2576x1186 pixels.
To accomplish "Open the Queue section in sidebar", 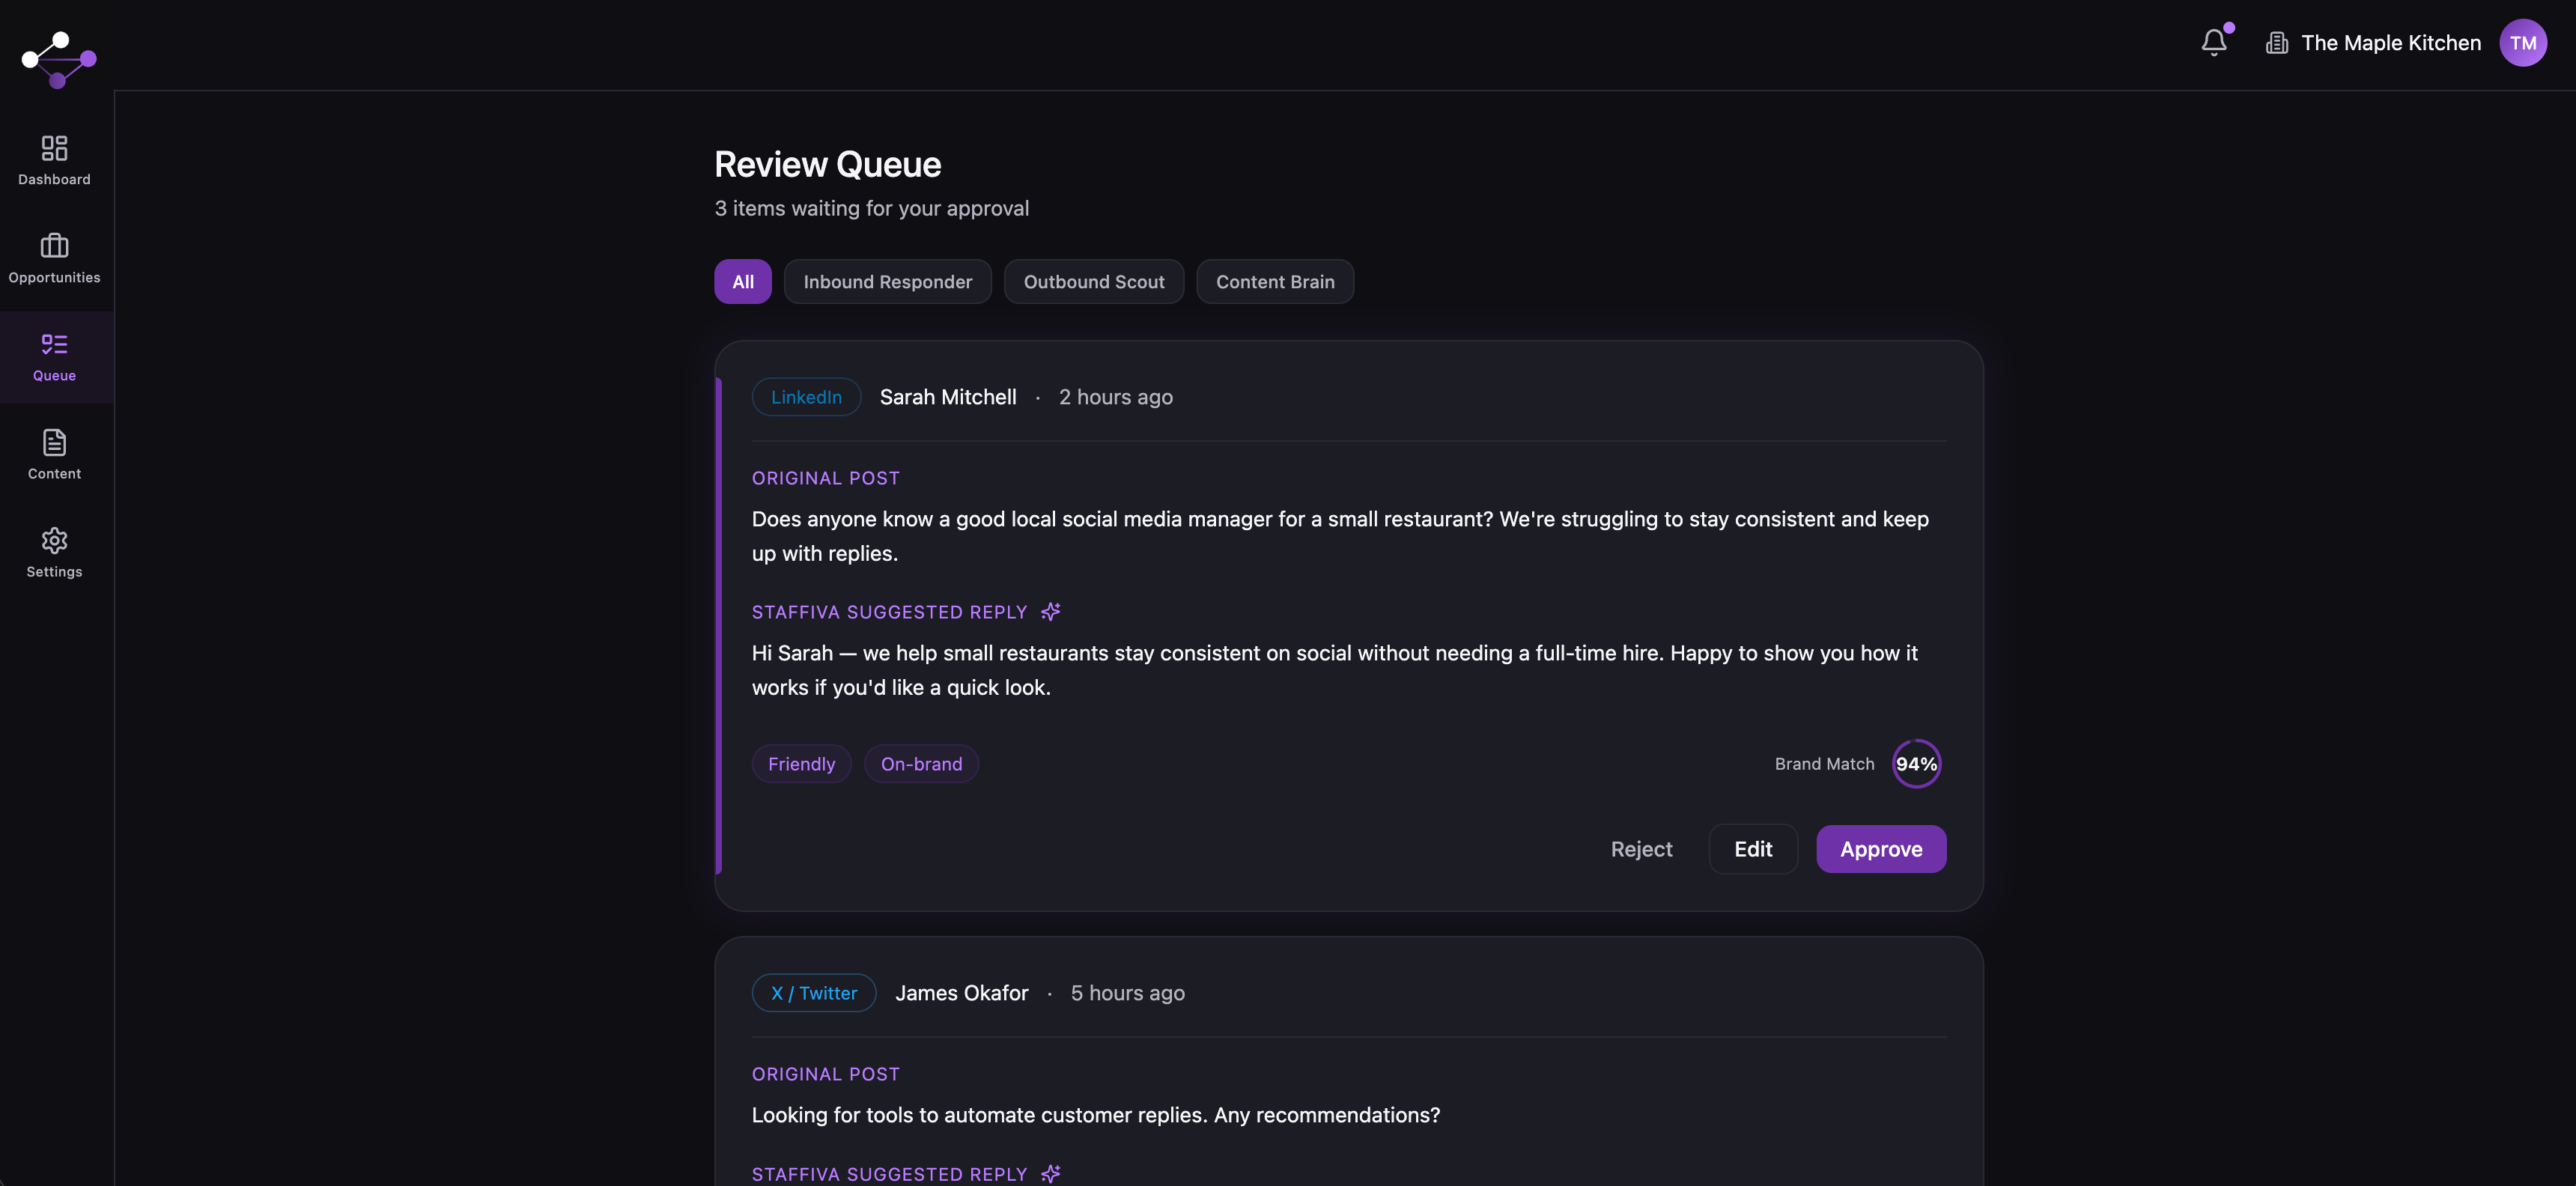I will tap(54, 356).
